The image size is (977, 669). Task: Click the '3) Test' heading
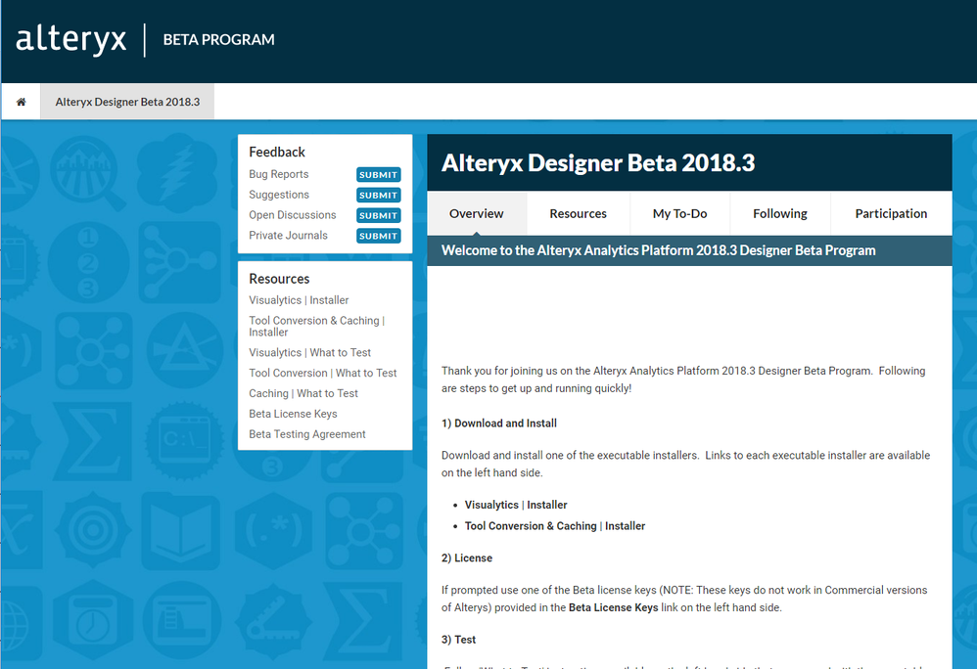[458, 640]
